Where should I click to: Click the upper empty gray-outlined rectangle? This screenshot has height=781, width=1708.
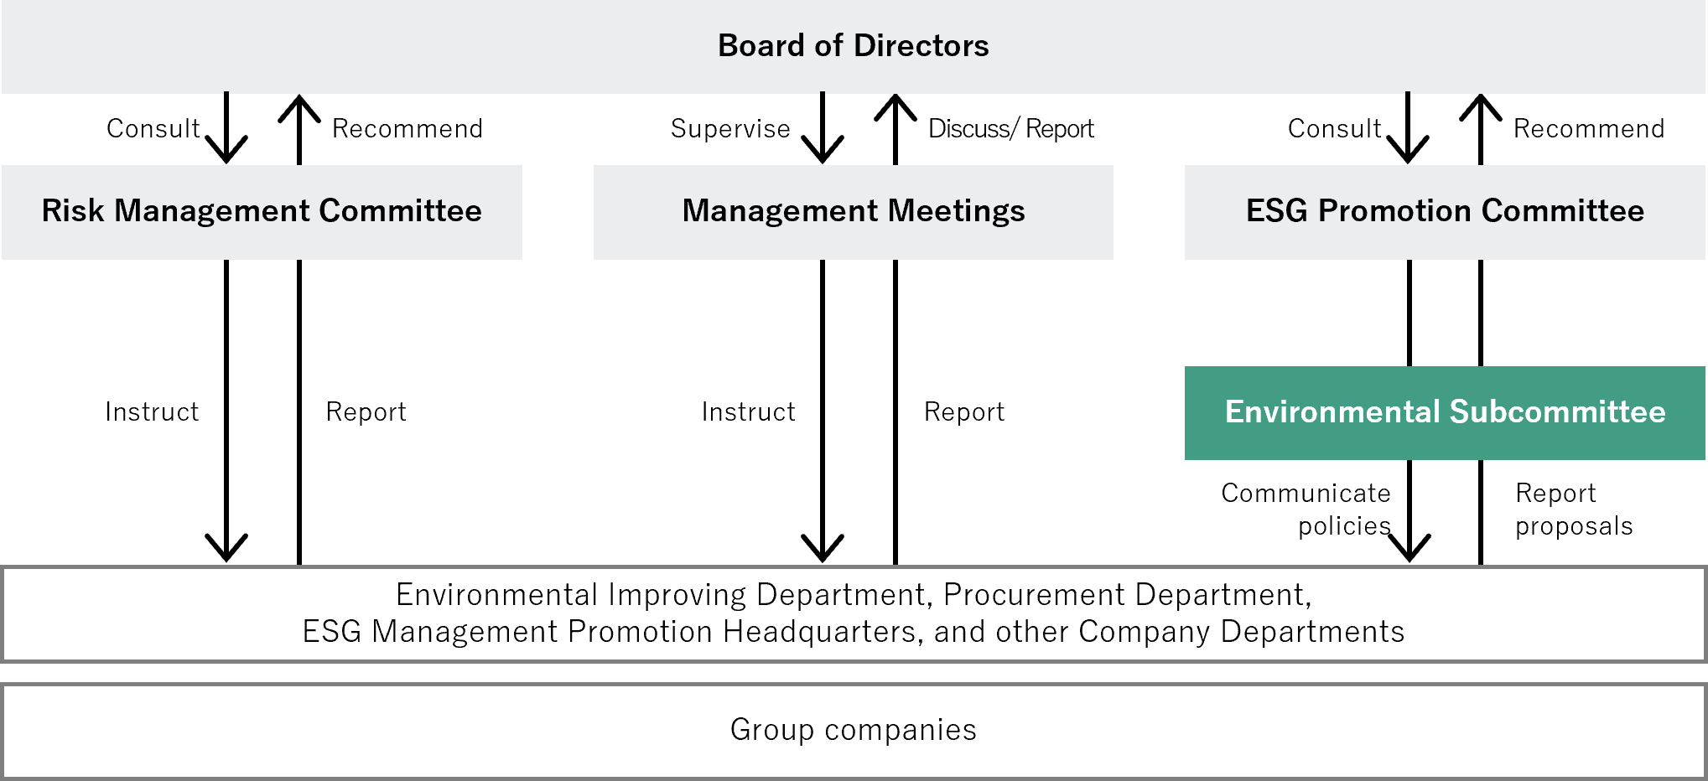pos(854,614)
